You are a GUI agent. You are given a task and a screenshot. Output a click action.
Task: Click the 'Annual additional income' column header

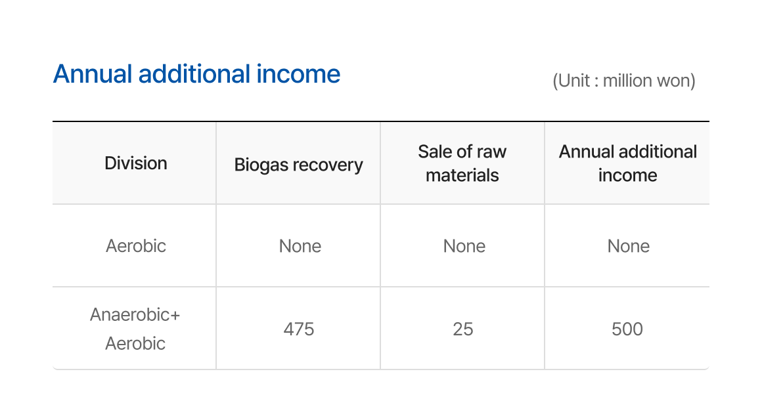tap(627, 163)
